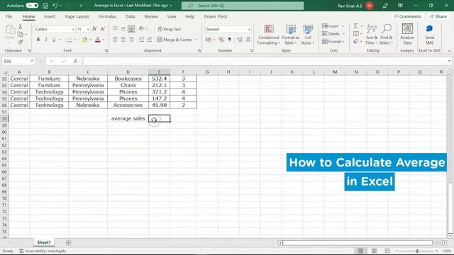This screenshot has height=255, width=454.
Task: Click the Comments button
Action: click(408, 16)
